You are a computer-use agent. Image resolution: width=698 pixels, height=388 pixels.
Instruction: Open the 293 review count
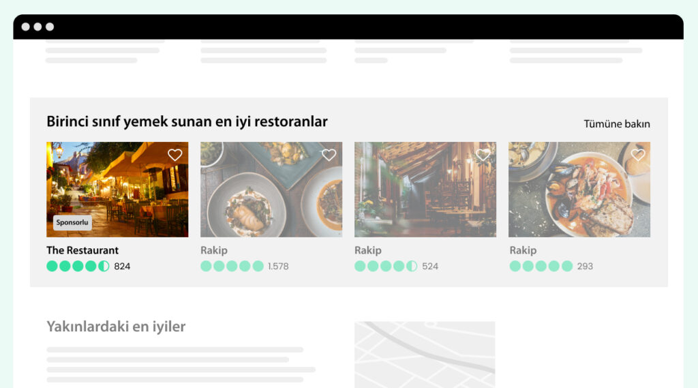point(585,267)
